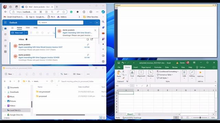This screenshot has width=220, height=123.
Task: Click the Excel Name Box showing A1
Action: [122, 86]
